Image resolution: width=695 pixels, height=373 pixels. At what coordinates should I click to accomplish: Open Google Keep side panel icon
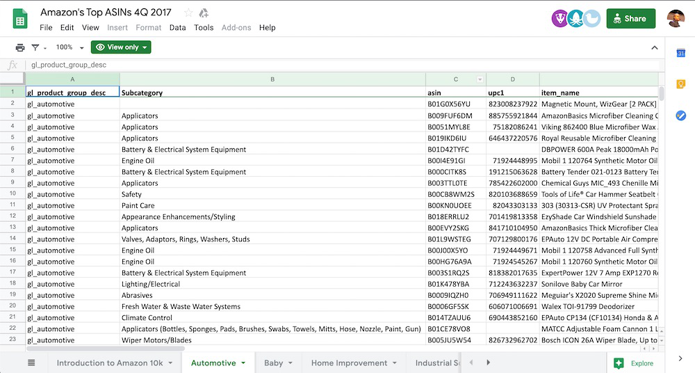[680, 84]
